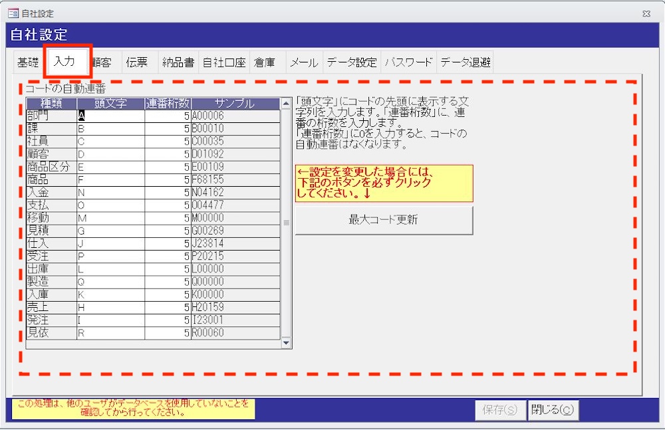Screen dimensions: 665x430
Task: Go to the 納品書 tab
Action: pos(178,63)
